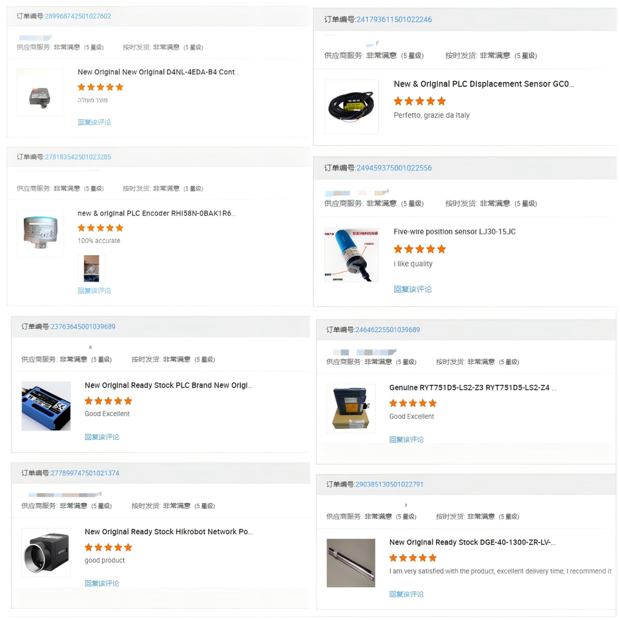Click star rating under Five-wire position sensor
The height and width of the screenshot is (620, 620).
[420, 249]
